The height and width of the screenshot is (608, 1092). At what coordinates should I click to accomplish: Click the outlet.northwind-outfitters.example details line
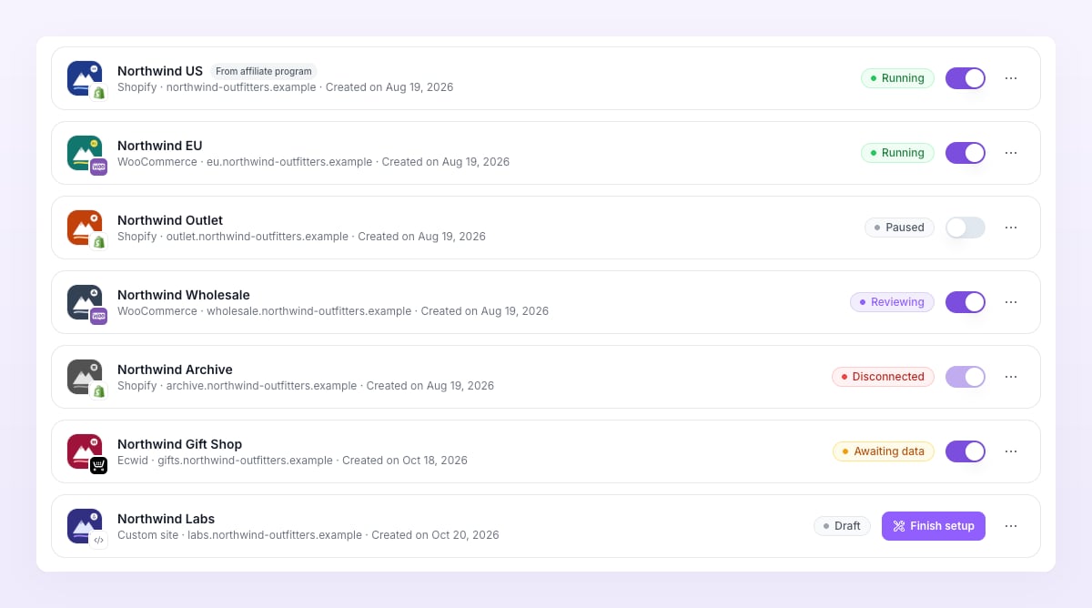[x=301, y=237]
